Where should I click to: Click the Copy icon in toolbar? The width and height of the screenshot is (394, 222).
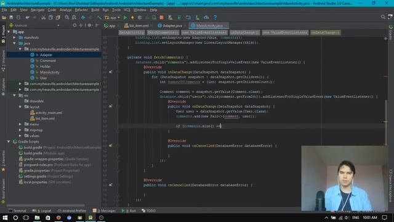point(50,17)
